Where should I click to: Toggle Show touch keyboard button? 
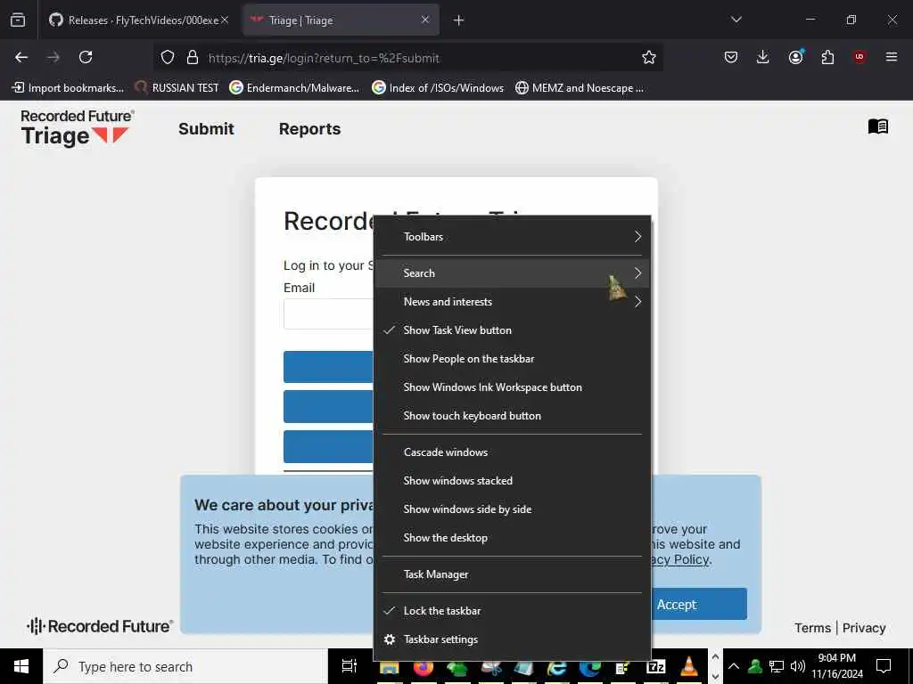(512, 415)
